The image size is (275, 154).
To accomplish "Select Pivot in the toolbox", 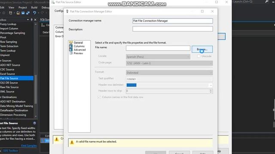I will [x=3, y=37].
